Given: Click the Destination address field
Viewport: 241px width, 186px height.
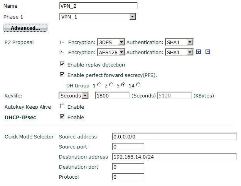Looking at the screenshot, I should [x=174, y=157].
